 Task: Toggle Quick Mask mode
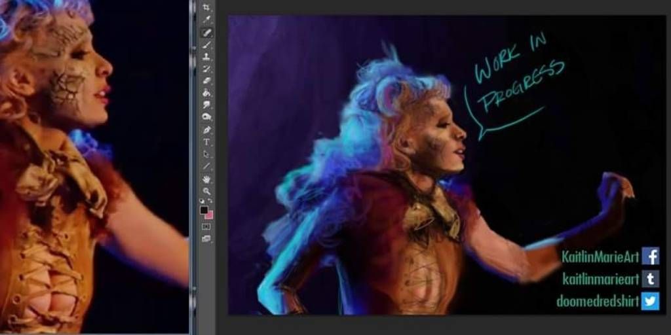pos(206,226)
